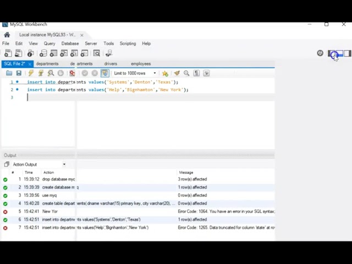Commit transaction icon
Viewport: 352px width, 264px height.
[85, 73]
